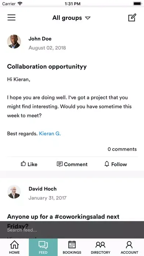Open John Doe's profile picture
The width and height of the screenshot is (144, 256).
click(14, 42)
